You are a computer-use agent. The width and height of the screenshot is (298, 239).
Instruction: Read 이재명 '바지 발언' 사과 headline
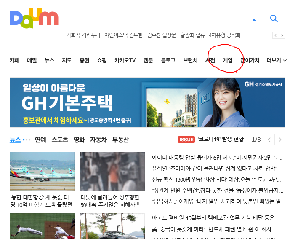(216, 201)
